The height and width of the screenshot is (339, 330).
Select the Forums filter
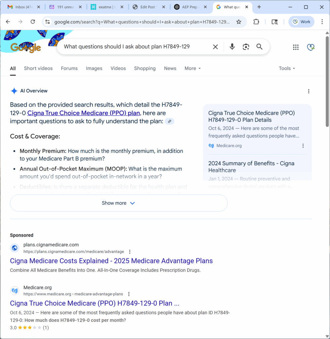[x=69, y=68]
